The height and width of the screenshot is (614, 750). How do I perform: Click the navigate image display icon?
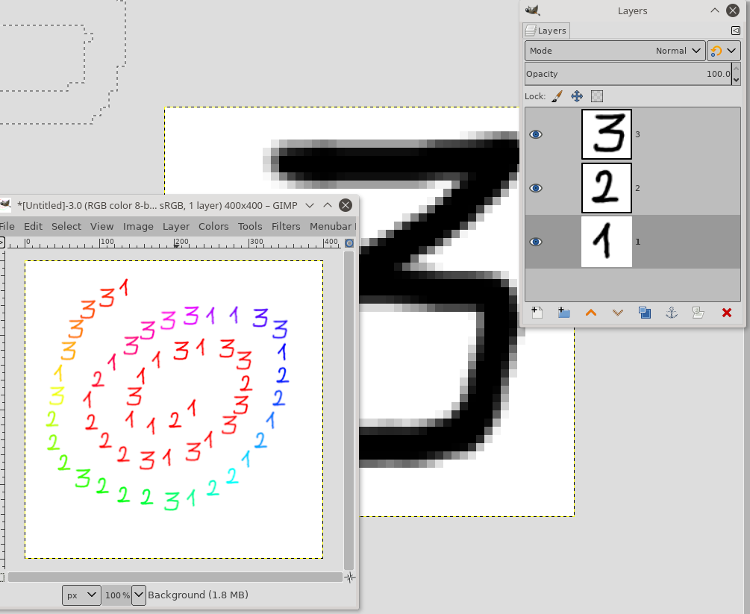(350, 577)
